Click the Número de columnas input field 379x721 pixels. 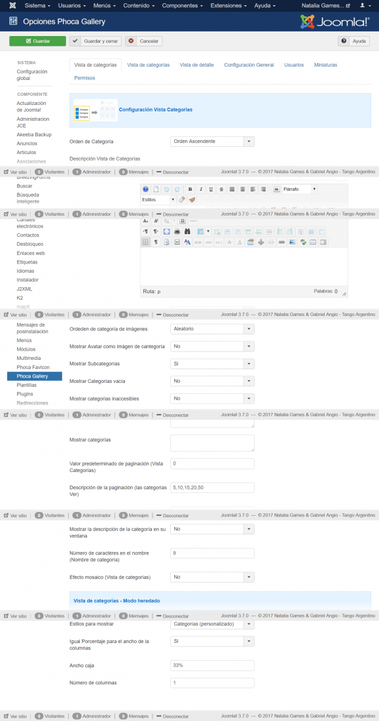click(212, 683)
